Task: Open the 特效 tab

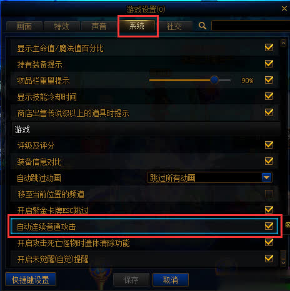Action: pos(62,26)
